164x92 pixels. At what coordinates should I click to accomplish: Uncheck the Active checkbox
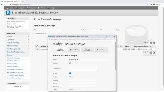pyautogui.click(x=70, y=73)
